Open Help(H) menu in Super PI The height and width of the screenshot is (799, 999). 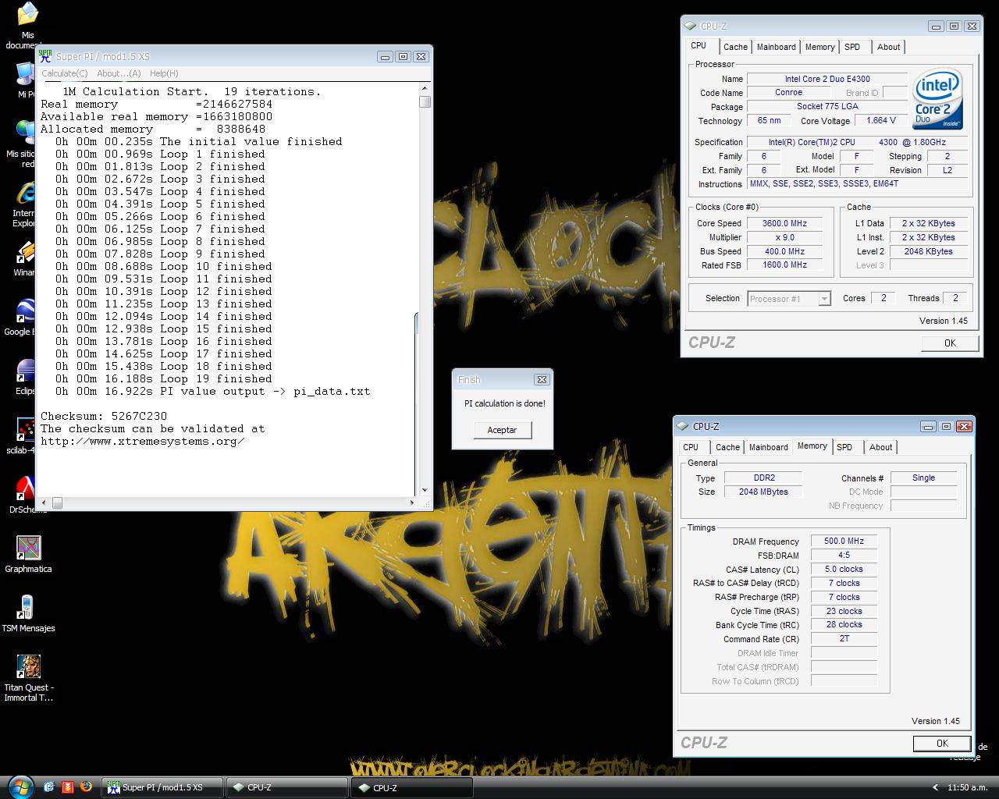pyautogui.click(x=164, y=73)
